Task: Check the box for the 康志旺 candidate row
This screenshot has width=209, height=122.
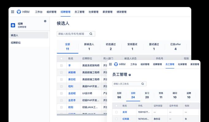Action: pos(61,79)
